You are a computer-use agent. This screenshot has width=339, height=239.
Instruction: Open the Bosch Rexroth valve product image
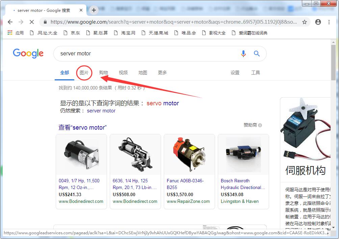243,155
